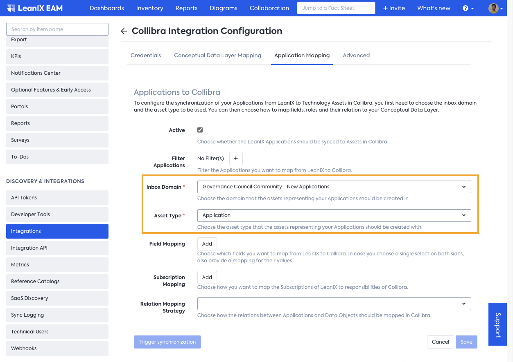Click the Cancel button

(441, 342)
